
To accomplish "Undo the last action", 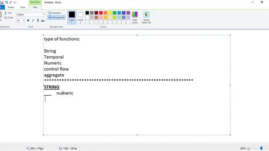I will [x=6, y=3].
